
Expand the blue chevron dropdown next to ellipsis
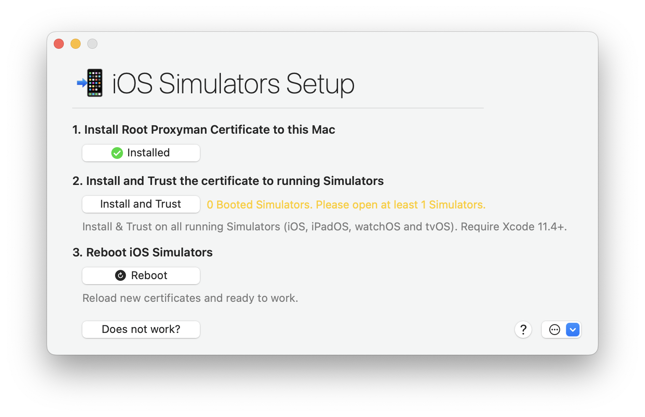coord(572,330)
